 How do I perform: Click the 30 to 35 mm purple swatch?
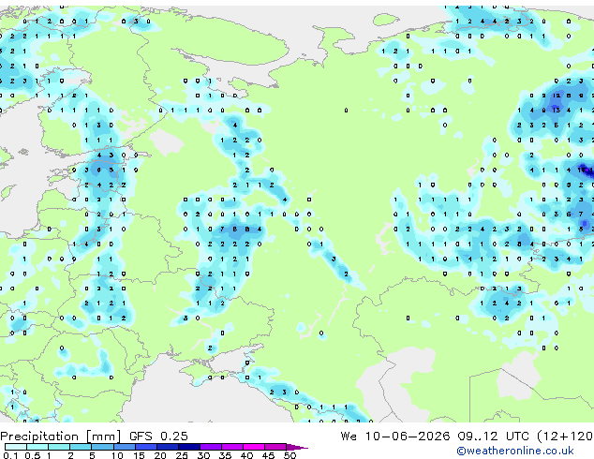coord(211,447)
